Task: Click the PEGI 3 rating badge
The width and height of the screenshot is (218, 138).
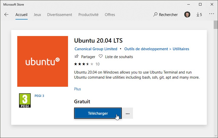Action: [25, 100]
